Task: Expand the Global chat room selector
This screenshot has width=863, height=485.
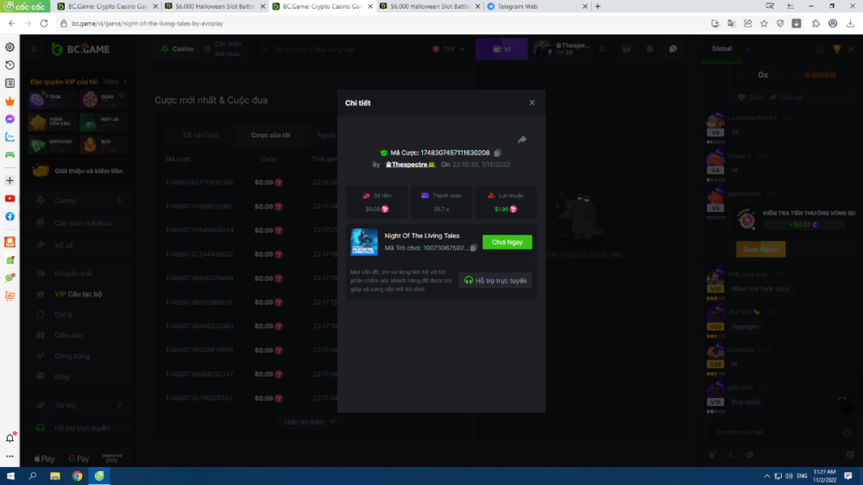Action: [726, 49]
